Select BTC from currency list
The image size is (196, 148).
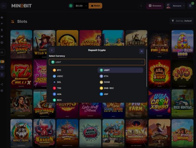59,70
